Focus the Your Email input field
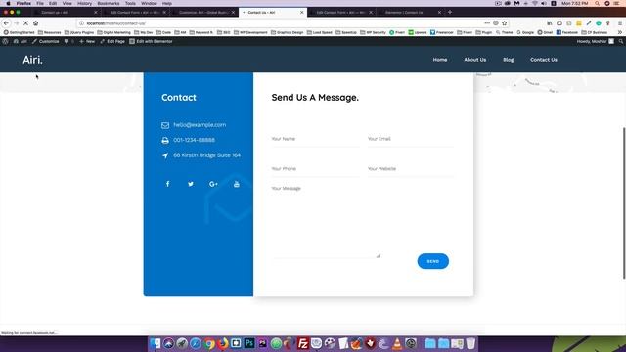The width and height of the screenshot is (626, 352). [x=411, y=139]
